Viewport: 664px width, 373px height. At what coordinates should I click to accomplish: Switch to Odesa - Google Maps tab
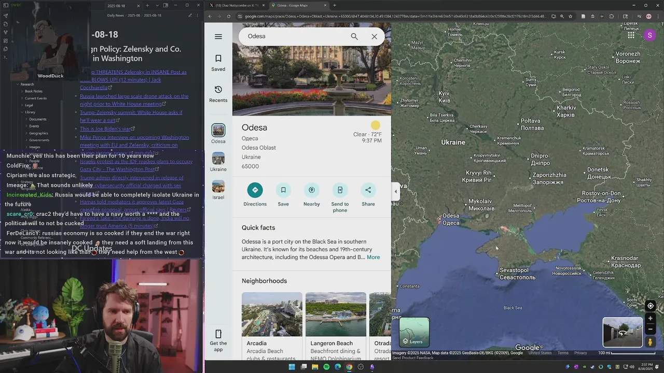pos(299,5)
